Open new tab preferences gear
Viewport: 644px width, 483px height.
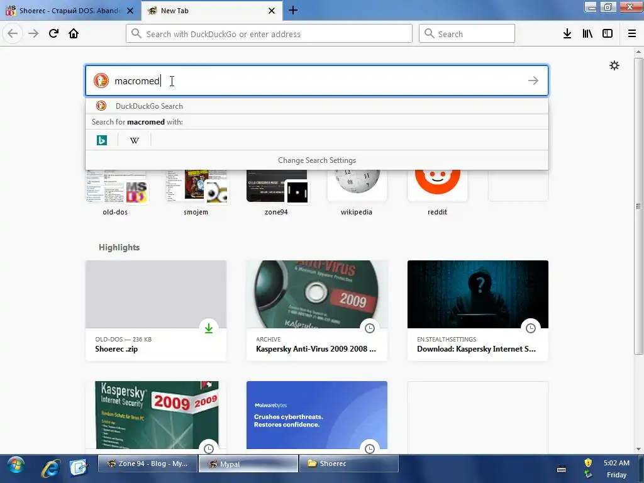[614, 65]
